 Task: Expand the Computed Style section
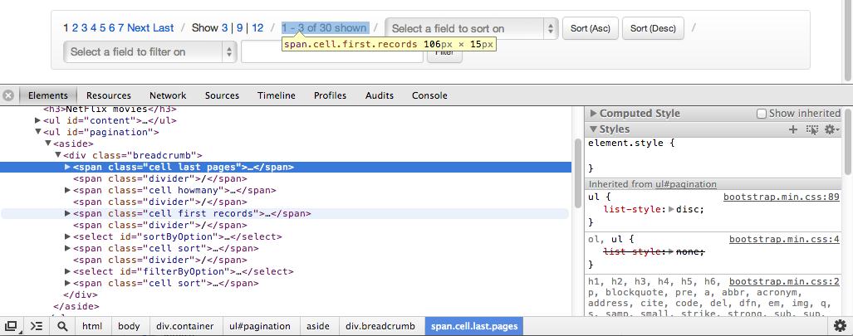[x=593, y=114]
